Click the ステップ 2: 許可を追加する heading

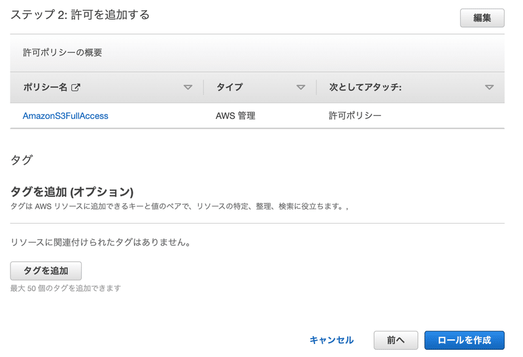coord(80,14)
